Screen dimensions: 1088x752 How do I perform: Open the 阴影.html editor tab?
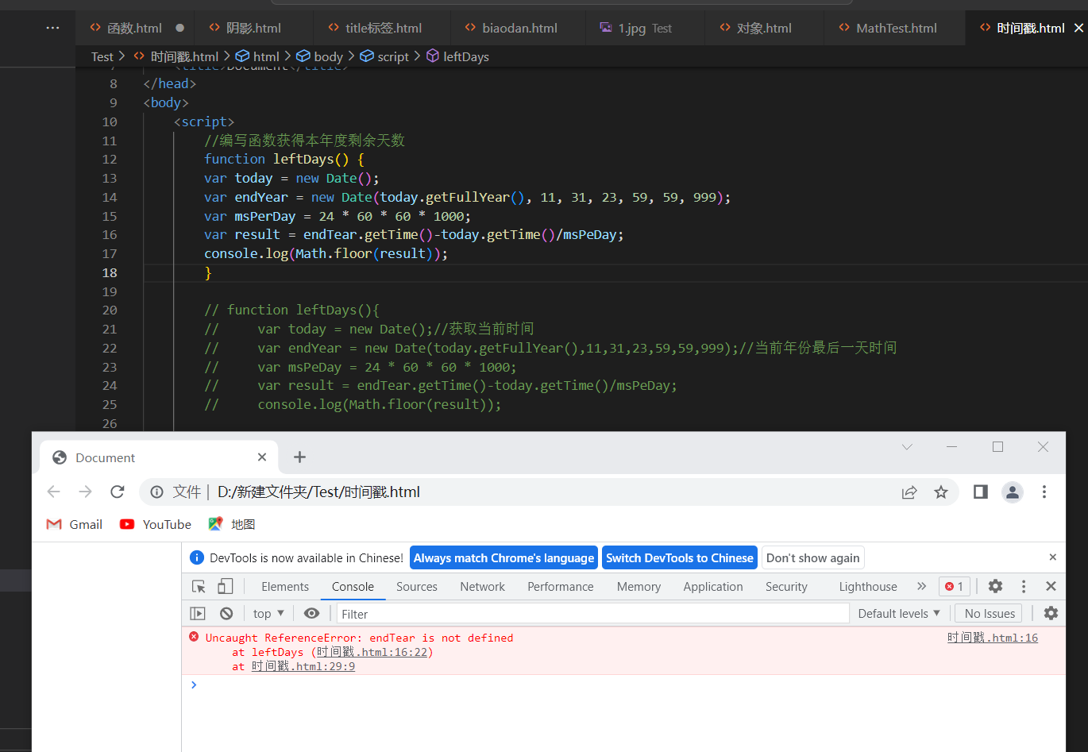tap(253, 28)
